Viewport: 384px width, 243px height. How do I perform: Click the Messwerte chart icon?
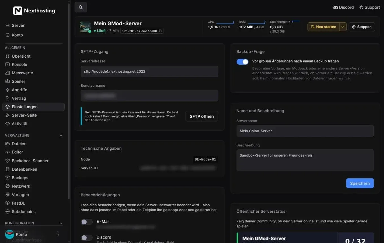point(8,73)
